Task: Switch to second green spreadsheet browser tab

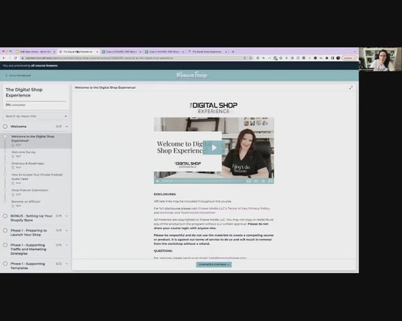Action: point(164,52)
